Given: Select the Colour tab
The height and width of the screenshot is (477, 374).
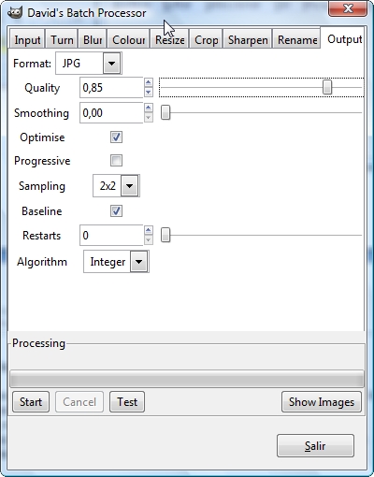Looking at the screenshot, I should [x=128, y=40].
